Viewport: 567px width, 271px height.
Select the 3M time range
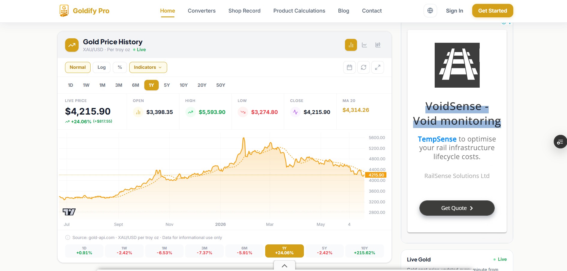click(119, 85)
